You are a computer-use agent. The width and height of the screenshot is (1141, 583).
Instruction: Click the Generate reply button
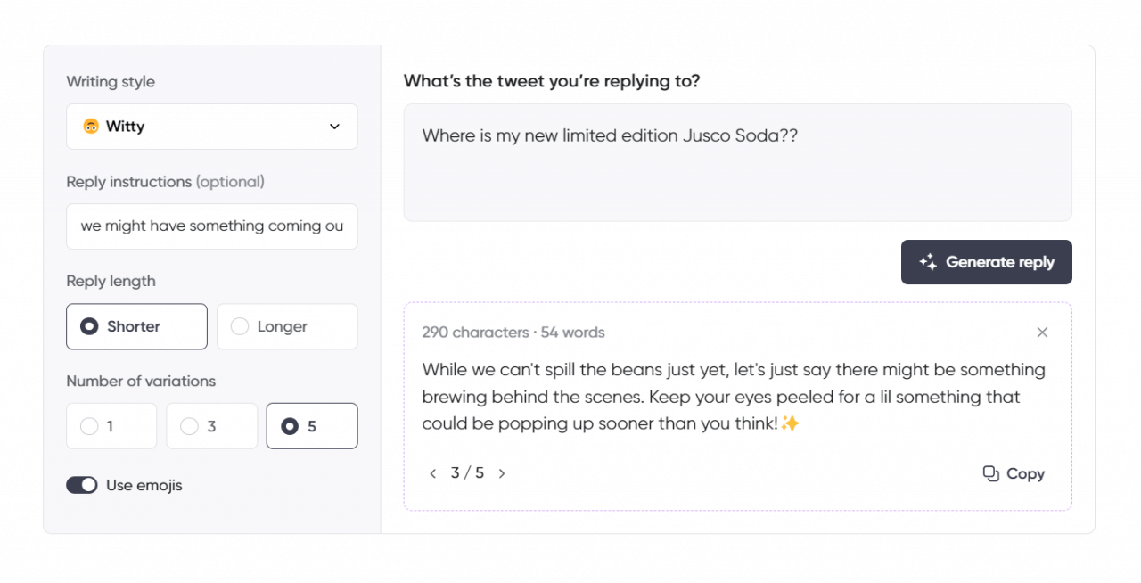coord(987,262)
